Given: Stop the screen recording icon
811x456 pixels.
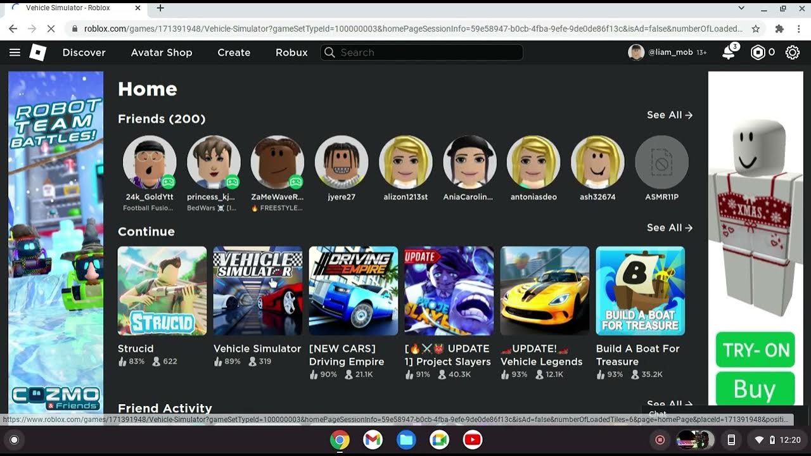Looking at the screenshot, I should pos(660,440).
